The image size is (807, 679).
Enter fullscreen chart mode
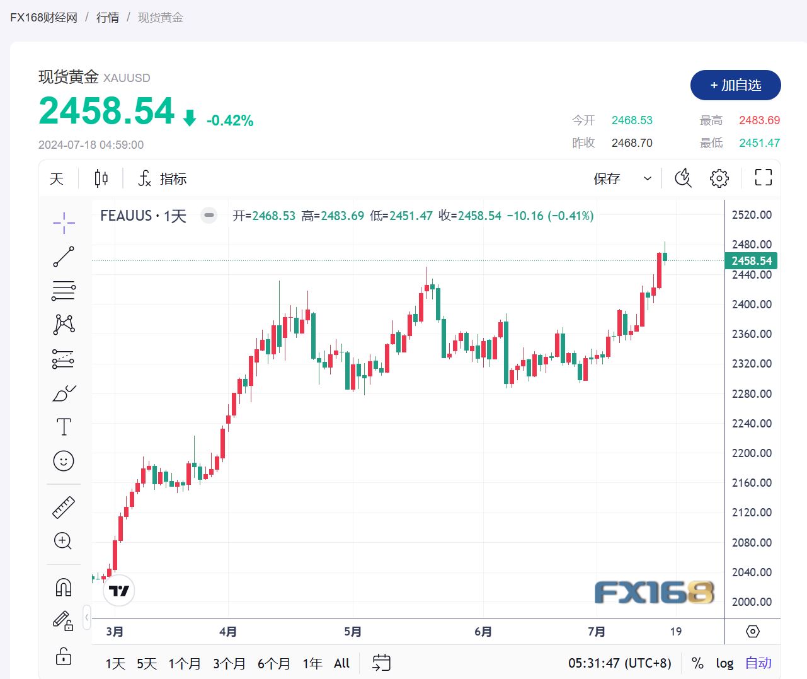tap(763, 178)
